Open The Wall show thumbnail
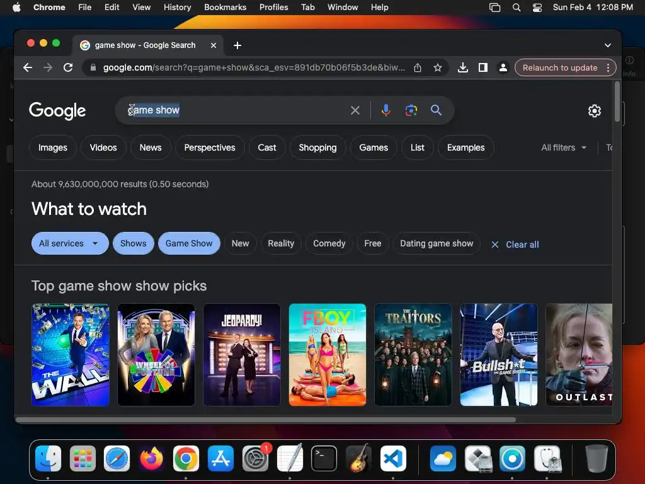The height and width of the screenshot is (484, 645). pyautogui.click(x=71, y=355)
